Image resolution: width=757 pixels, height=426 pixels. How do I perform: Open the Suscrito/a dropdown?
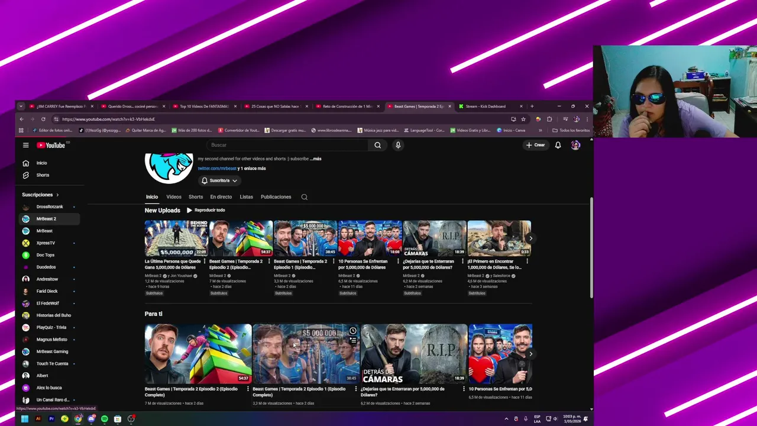tap(219, 180)
